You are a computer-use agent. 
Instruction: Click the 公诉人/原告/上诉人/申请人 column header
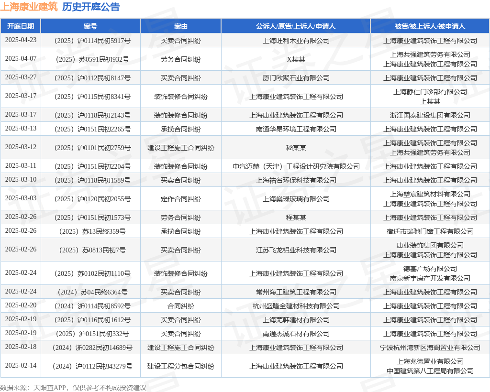click(x=296, y=26)
